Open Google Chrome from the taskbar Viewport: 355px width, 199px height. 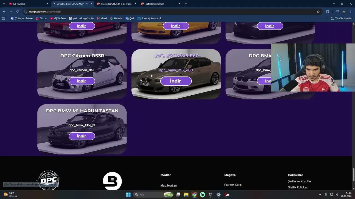(194, 195)
